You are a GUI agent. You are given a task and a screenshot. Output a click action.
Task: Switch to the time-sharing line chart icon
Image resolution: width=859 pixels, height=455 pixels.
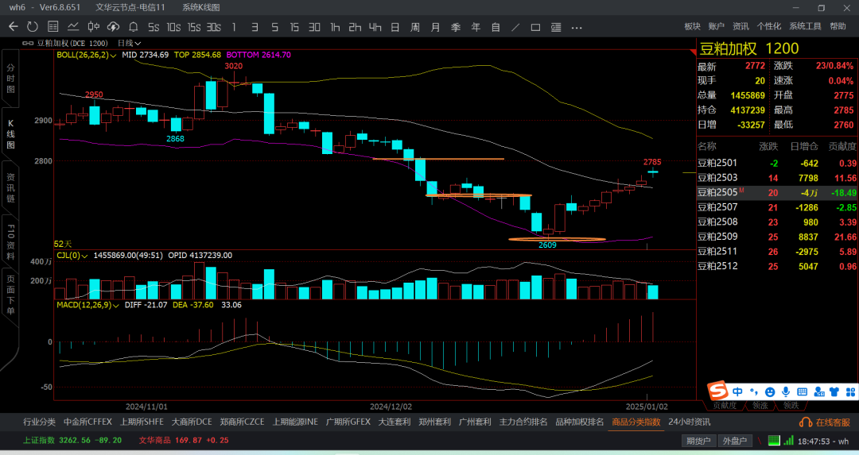73,27
